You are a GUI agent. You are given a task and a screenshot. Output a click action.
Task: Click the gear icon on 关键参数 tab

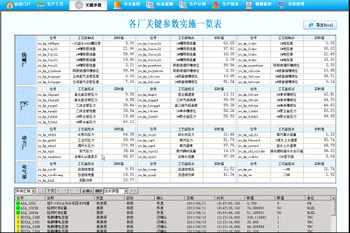79,5
